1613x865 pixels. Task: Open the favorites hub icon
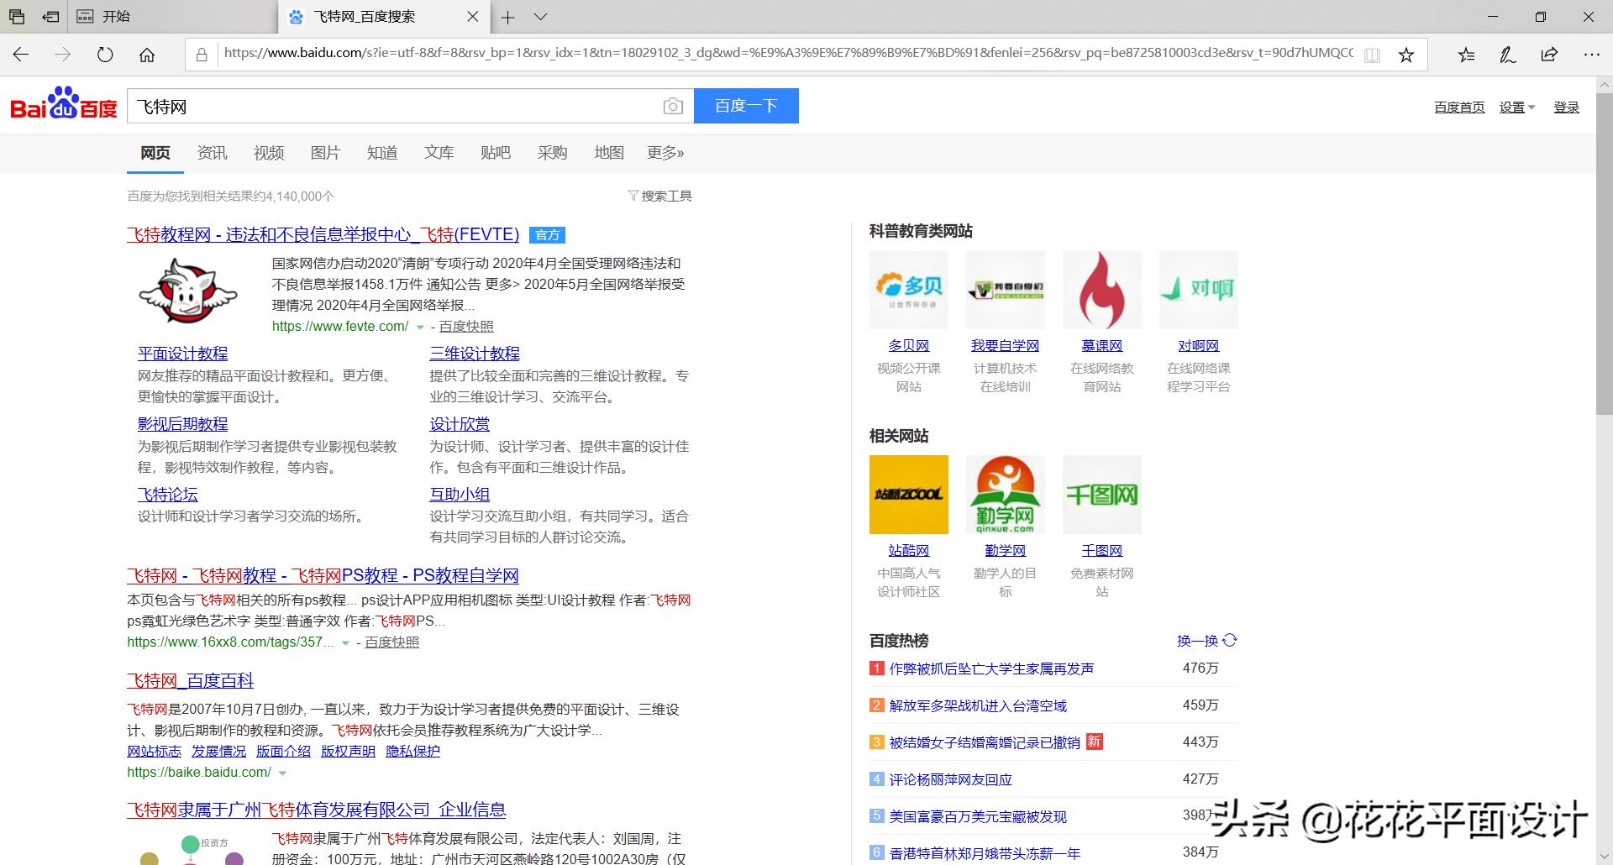(1466, 55)
